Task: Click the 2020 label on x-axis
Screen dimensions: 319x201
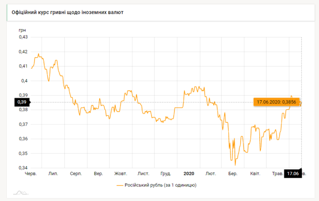Action: (189, 174)
